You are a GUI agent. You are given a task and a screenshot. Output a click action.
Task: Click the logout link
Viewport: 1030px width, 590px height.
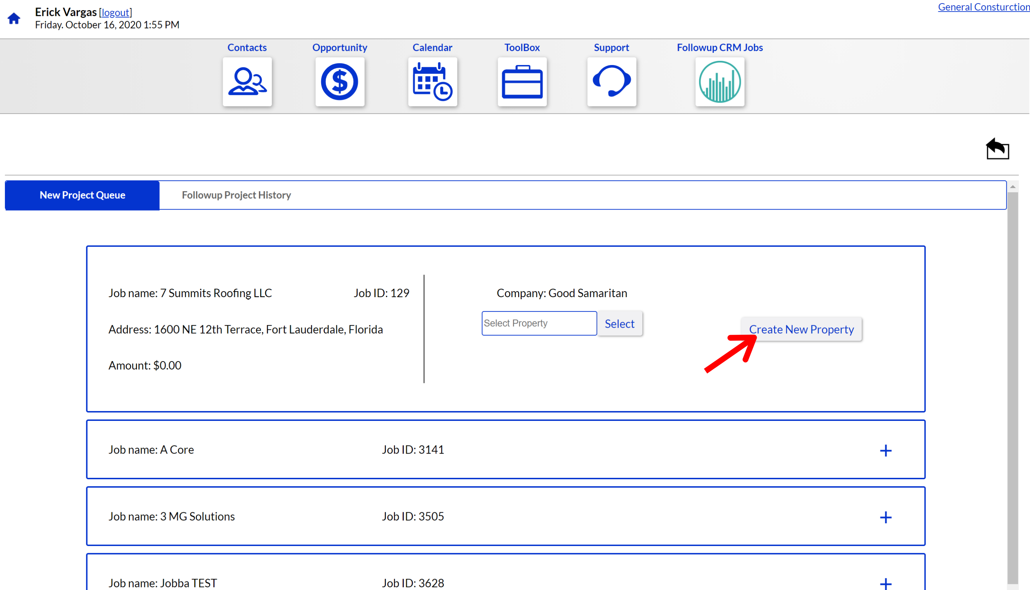click(115, 12)
